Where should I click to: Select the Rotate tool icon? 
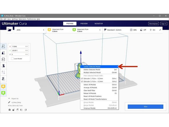[3, 59]
